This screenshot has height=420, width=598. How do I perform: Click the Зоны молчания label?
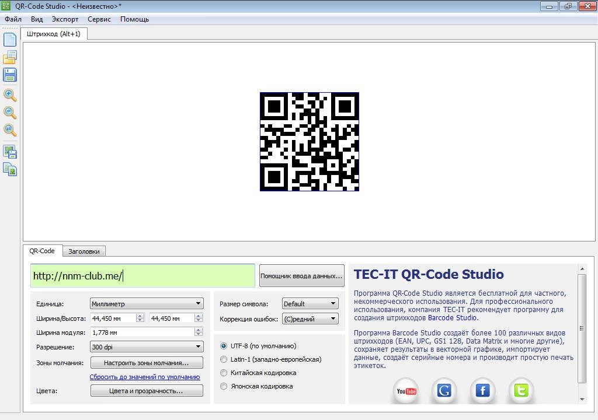[x=60, y=363]
